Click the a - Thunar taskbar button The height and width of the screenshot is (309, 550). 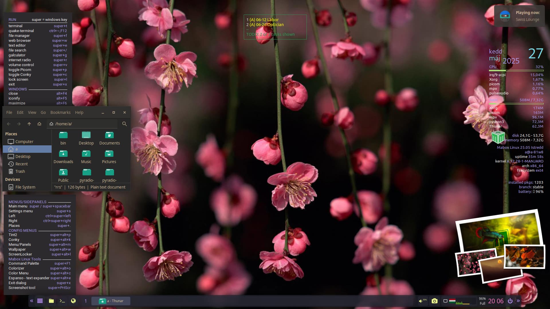pyautogui.click(x=111, y=301)
